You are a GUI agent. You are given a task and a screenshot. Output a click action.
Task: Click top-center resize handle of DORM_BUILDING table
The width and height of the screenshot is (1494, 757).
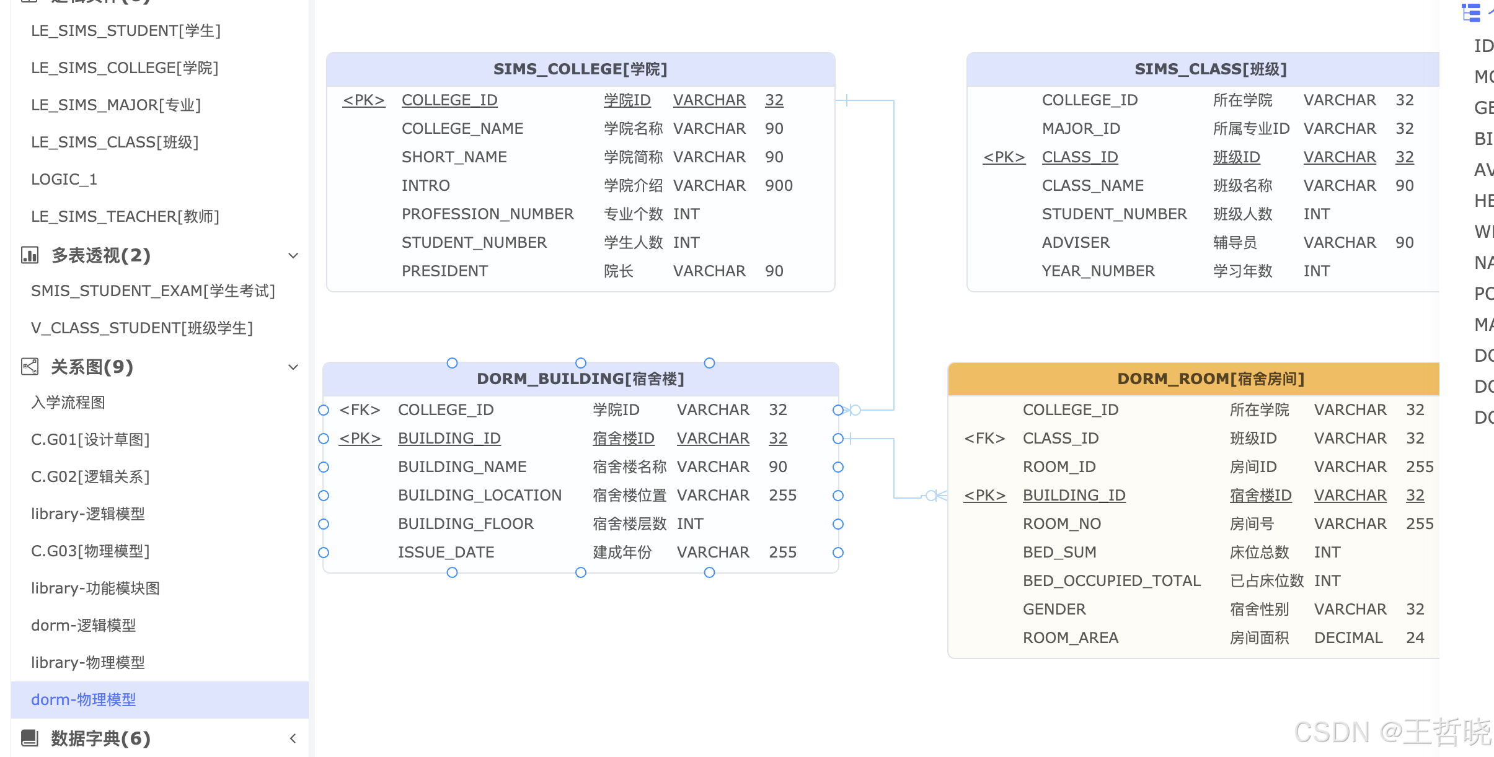click(x=581, y=363)
